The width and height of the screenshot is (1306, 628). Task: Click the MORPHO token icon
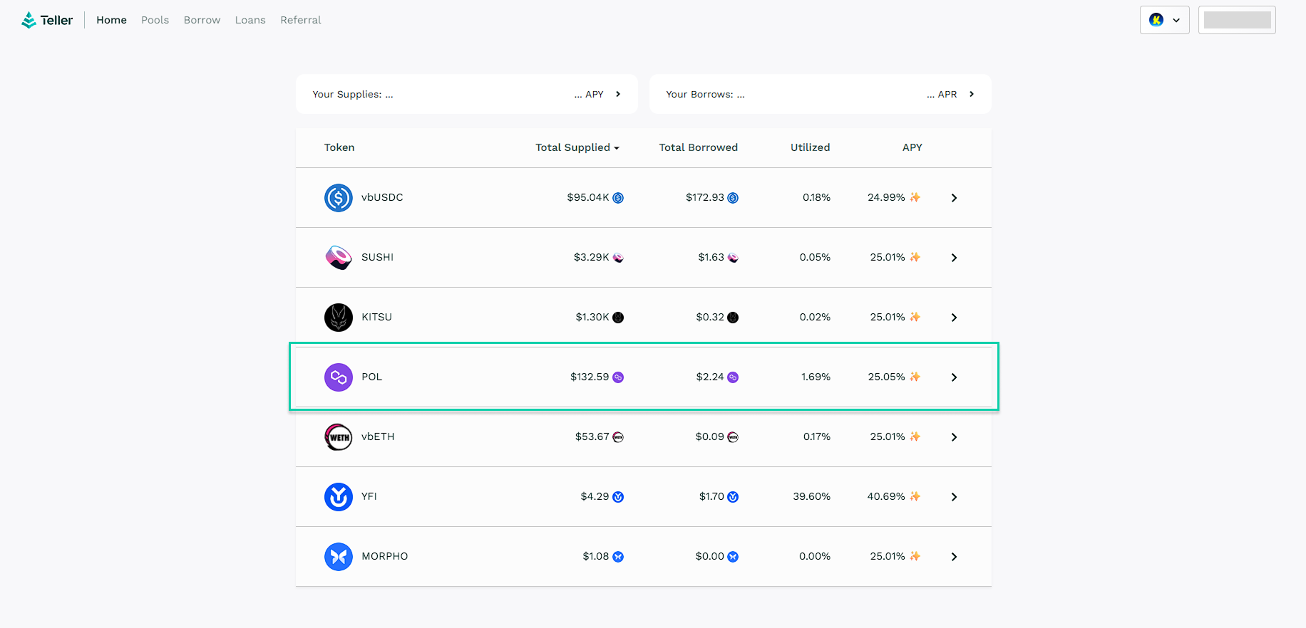pyautogui.click(x=339, y=557)
